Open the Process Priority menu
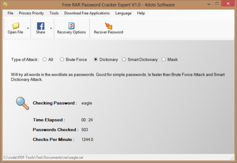The width and height of the screenshot is (237, 163). (31, 13)
